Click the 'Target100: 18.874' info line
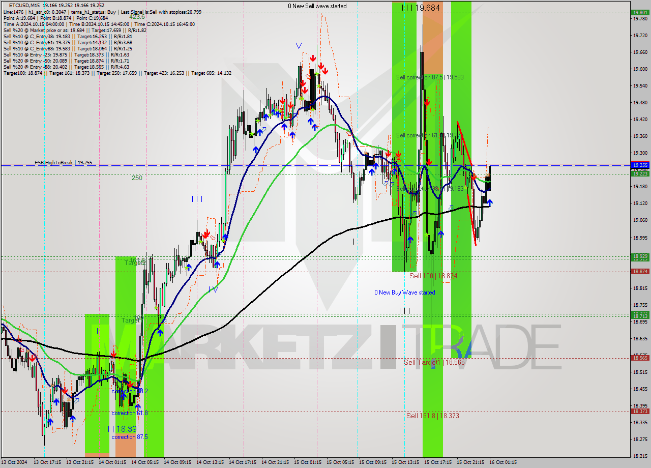Screen dimensions: 651x468 point(117,73)
